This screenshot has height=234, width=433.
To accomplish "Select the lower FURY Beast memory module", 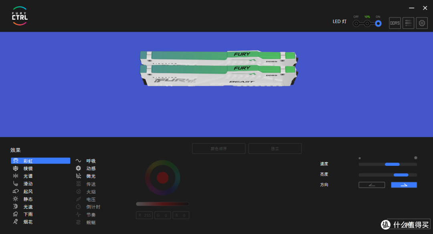I will click(x=219, y=76).
